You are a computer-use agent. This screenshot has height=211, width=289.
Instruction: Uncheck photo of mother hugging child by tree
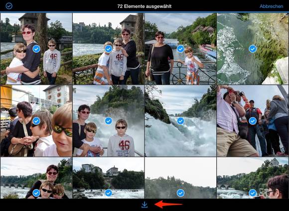[x=36, y=49]
